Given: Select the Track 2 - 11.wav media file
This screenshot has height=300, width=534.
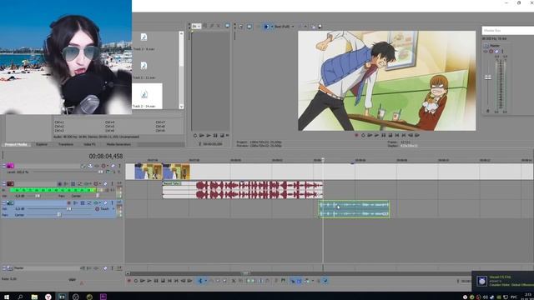Looking at the screenshot, I should 144,70.
